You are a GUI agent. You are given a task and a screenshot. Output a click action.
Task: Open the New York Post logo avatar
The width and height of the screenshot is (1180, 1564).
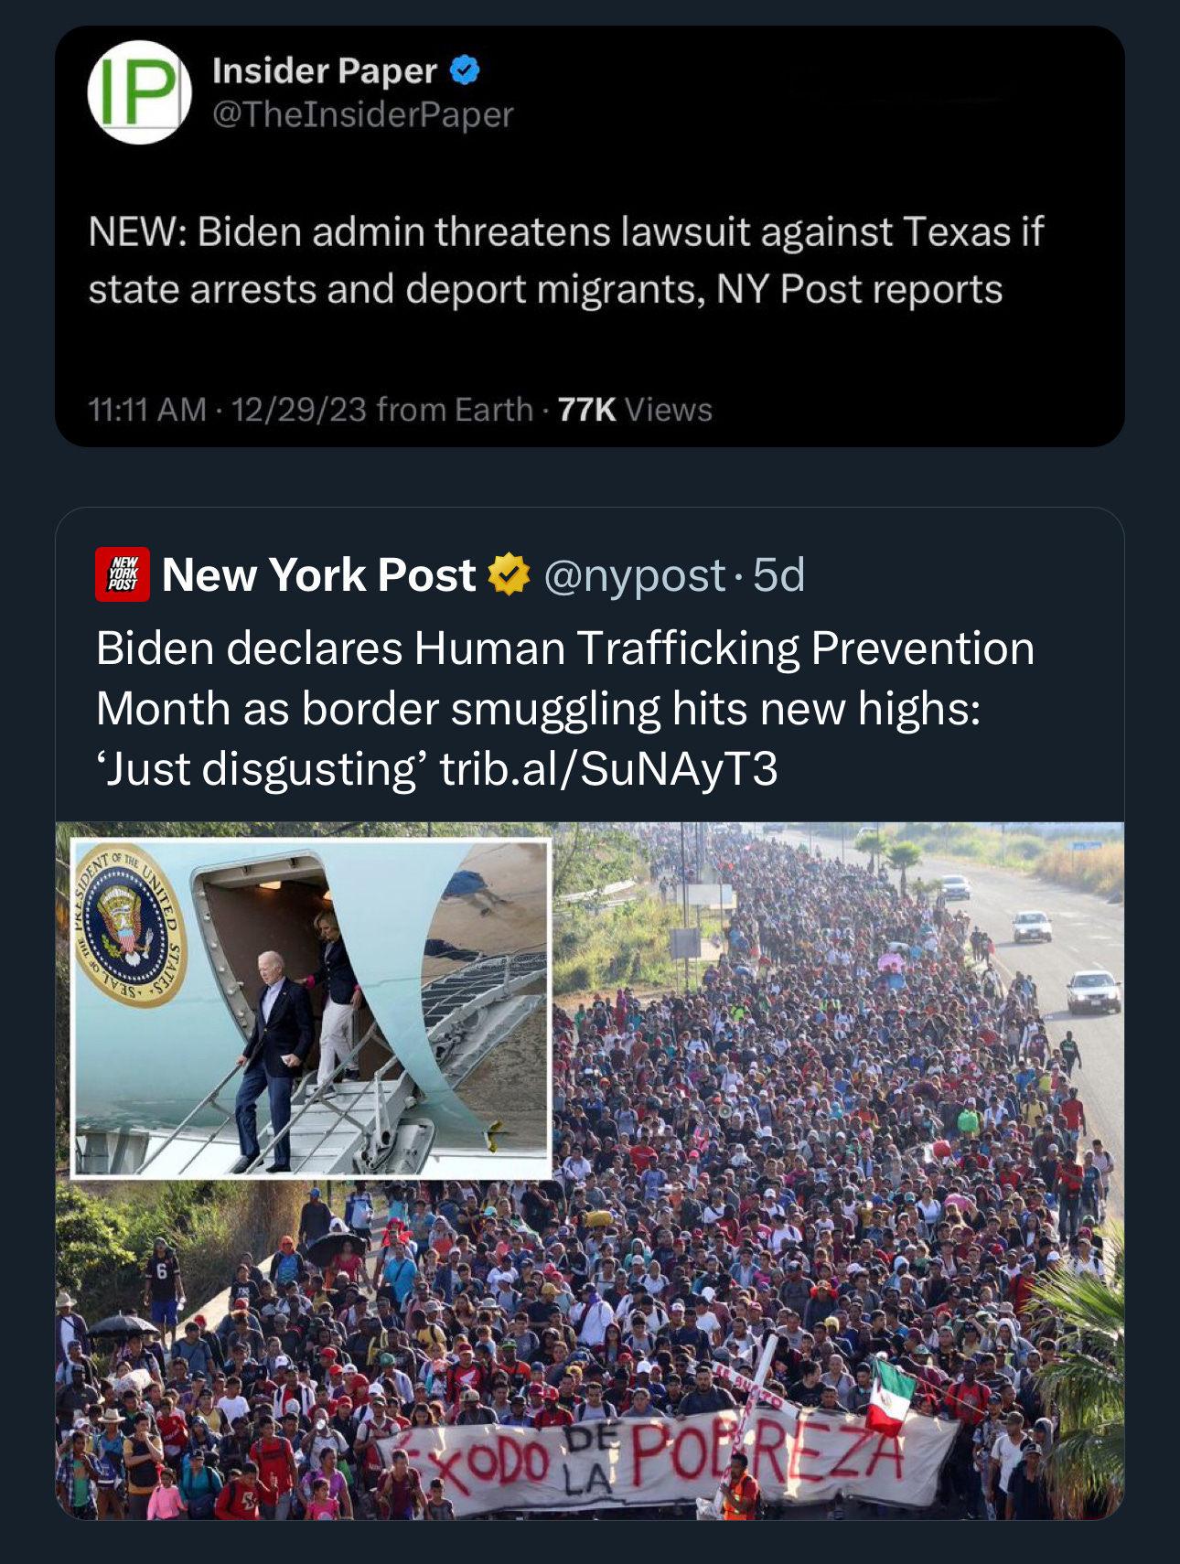[x=123, y=574]
